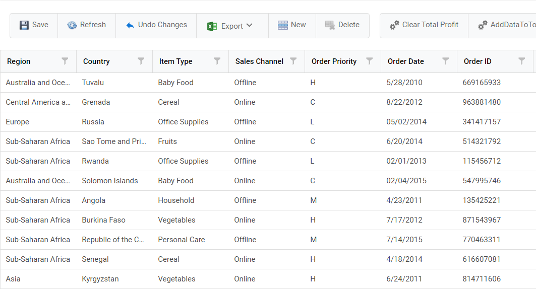Image resolution: width=536 pixels, height=289 pixels.
Task: Click the Clear Total Profit gears icon
Action: tap(394, 25)
